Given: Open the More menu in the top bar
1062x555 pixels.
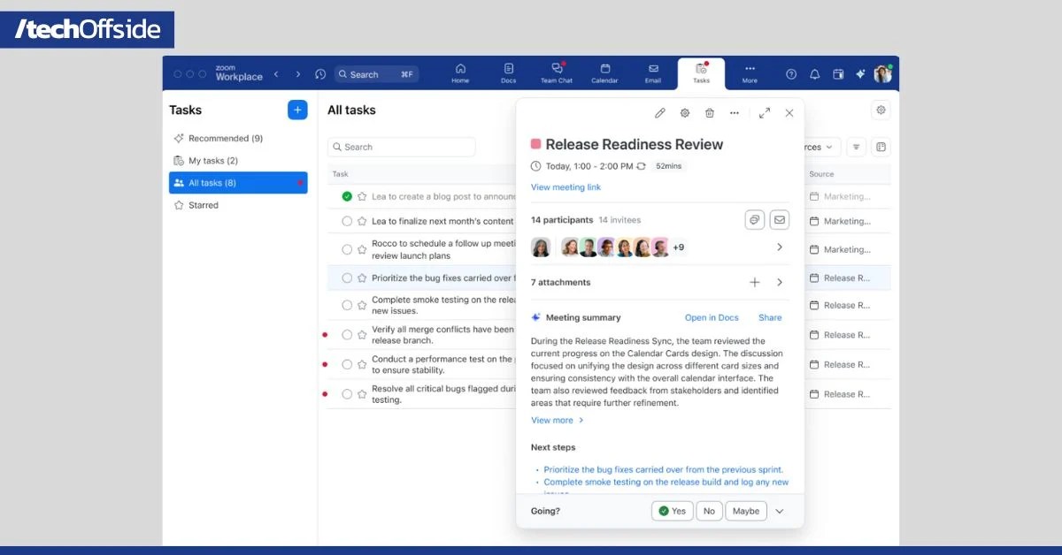Looking at the screenshot, I should coord(750,73).
